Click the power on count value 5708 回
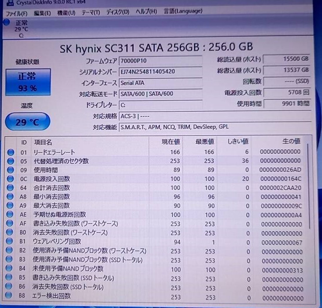 click(286, 92)
